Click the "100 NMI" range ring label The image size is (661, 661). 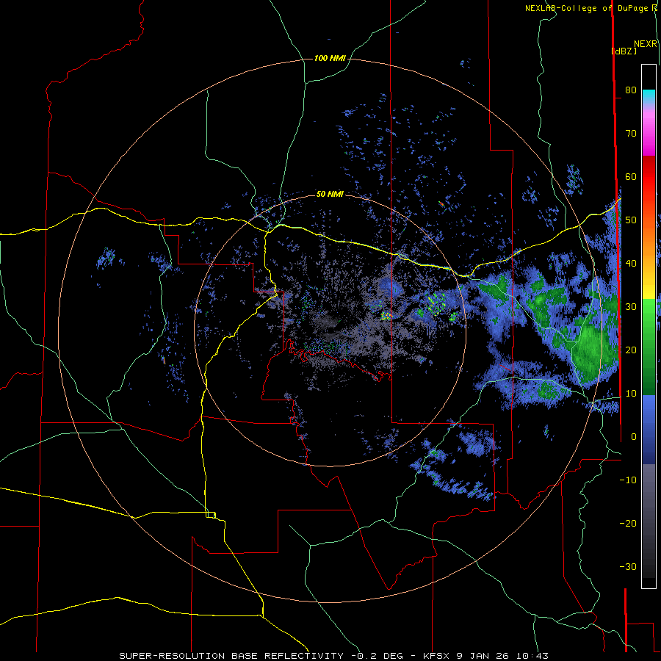point(330,58)
